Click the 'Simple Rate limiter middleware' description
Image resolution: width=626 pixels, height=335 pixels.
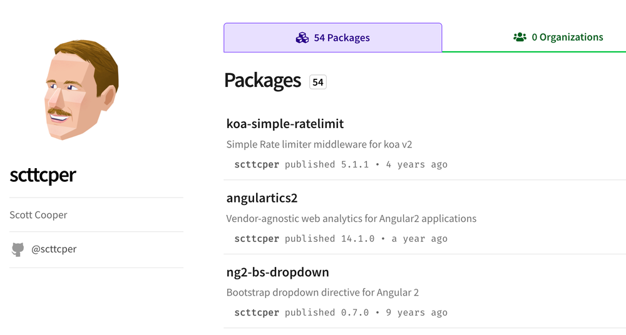[319, 144]
